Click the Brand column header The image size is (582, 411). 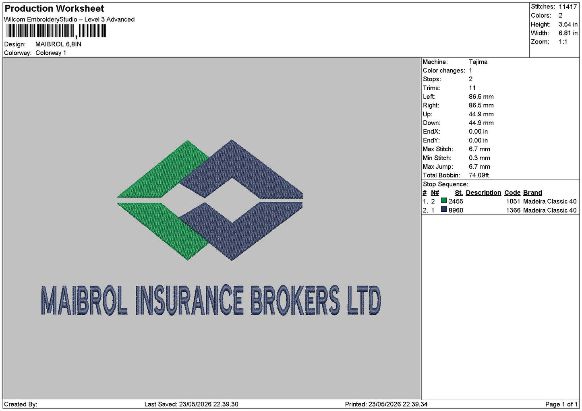pos(532,193)
